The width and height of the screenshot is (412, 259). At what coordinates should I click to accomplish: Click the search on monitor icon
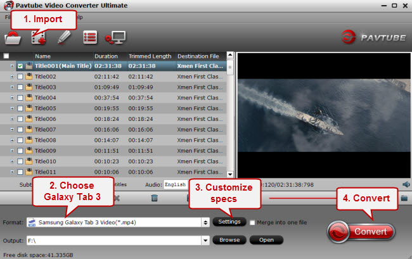(x=115, y=37)
